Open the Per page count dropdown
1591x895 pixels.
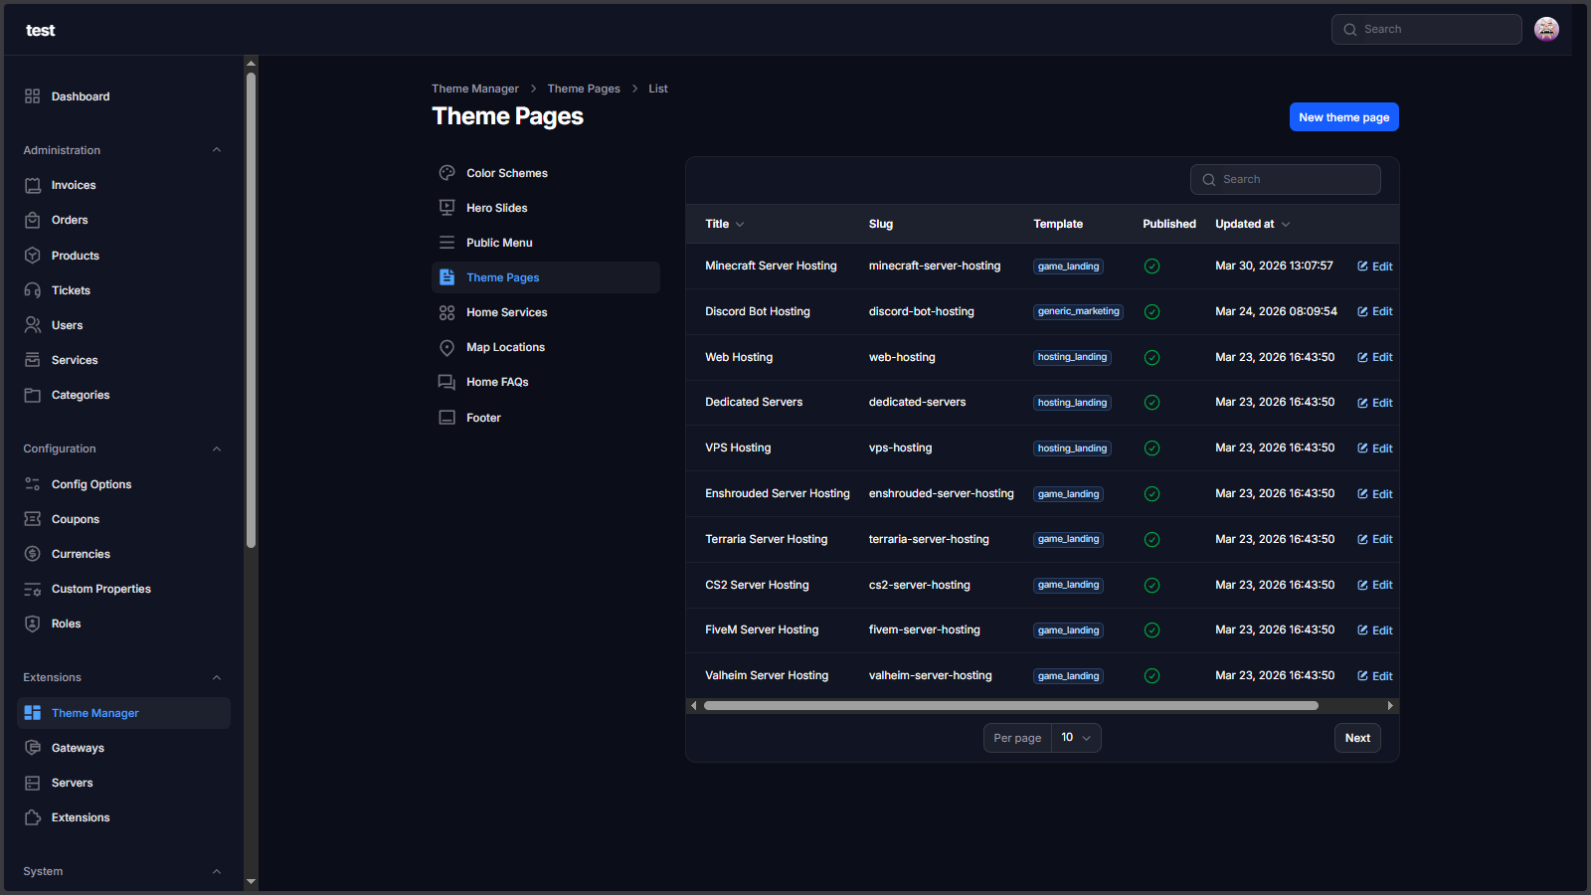(x=1076, y=738)
